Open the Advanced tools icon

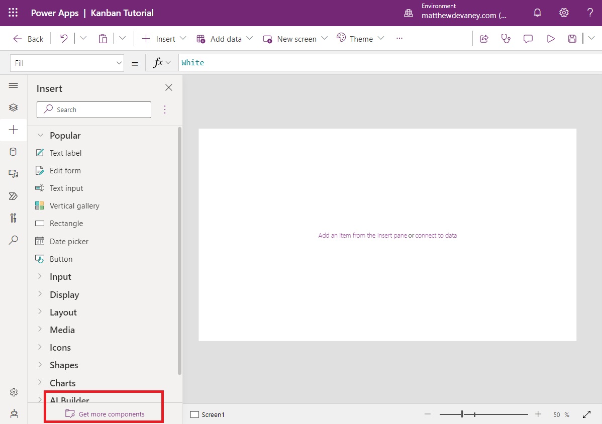(14, 218)
